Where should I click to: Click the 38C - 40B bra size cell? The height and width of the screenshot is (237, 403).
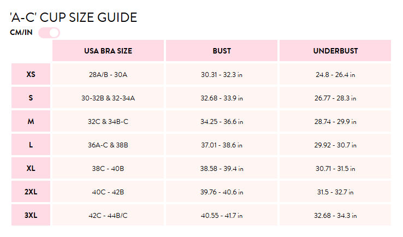pos(108,168)
